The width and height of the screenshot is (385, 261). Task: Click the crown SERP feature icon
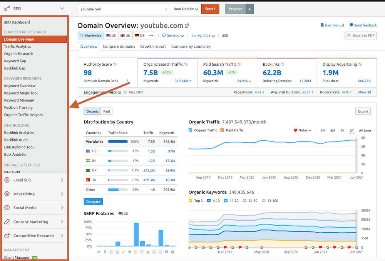pos(148,252)
